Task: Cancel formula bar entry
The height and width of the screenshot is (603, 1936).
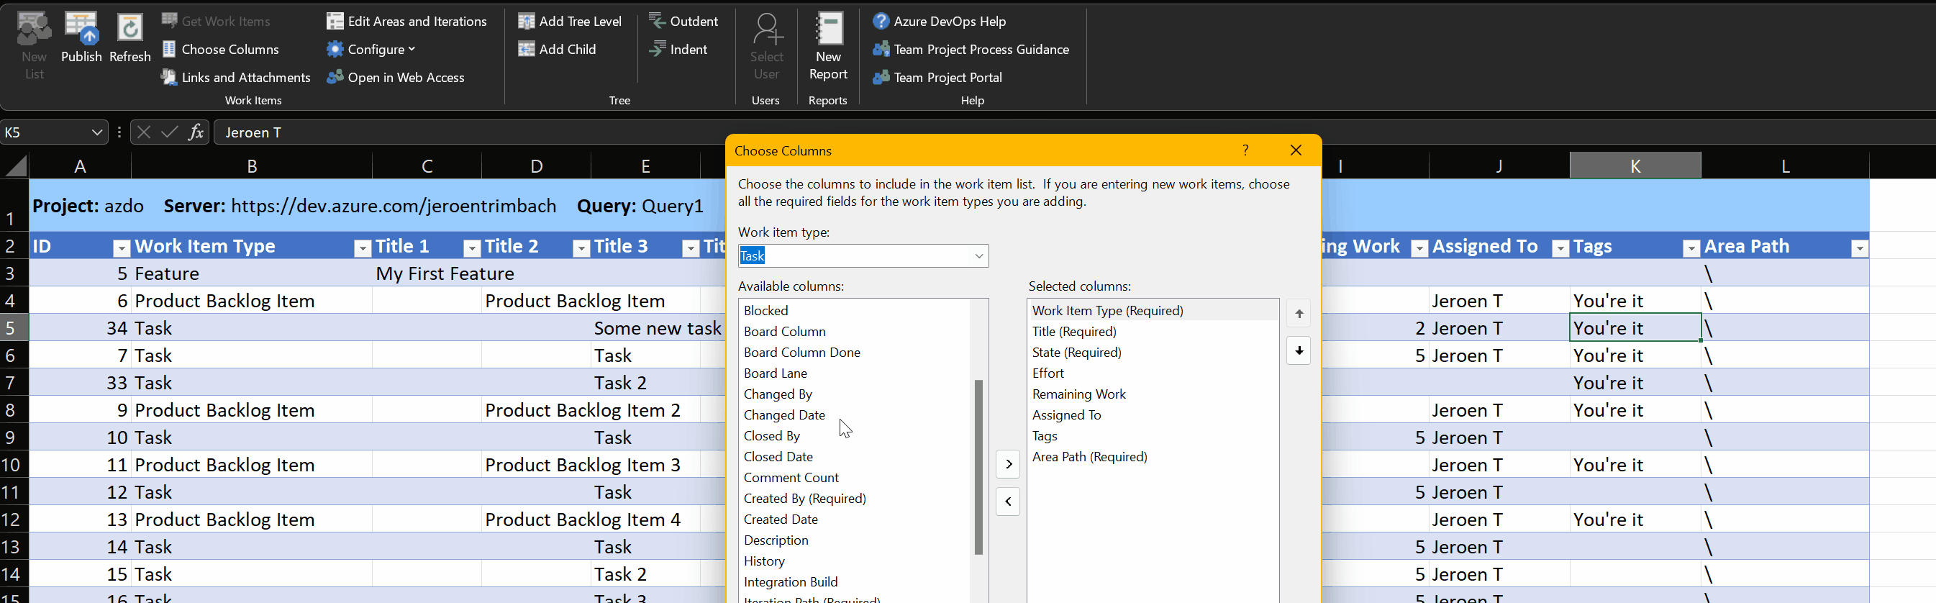Action: click(x=144, y=132)
